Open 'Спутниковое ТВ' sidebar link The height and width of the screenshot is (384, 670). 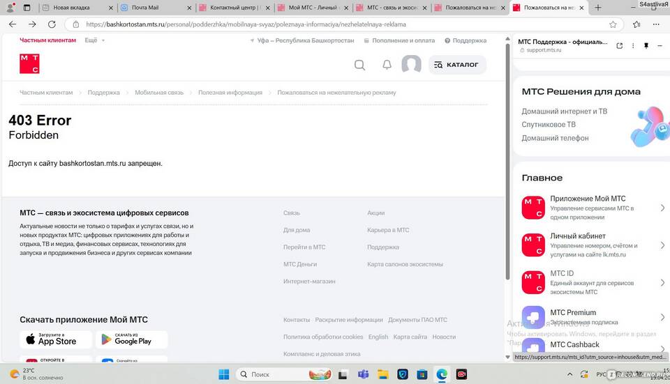549,125
